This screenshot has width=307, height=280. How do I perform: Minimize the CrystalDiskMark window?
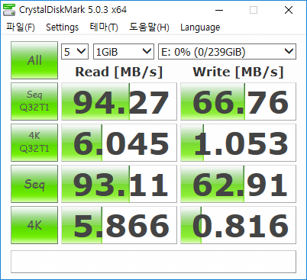[219, 10]
